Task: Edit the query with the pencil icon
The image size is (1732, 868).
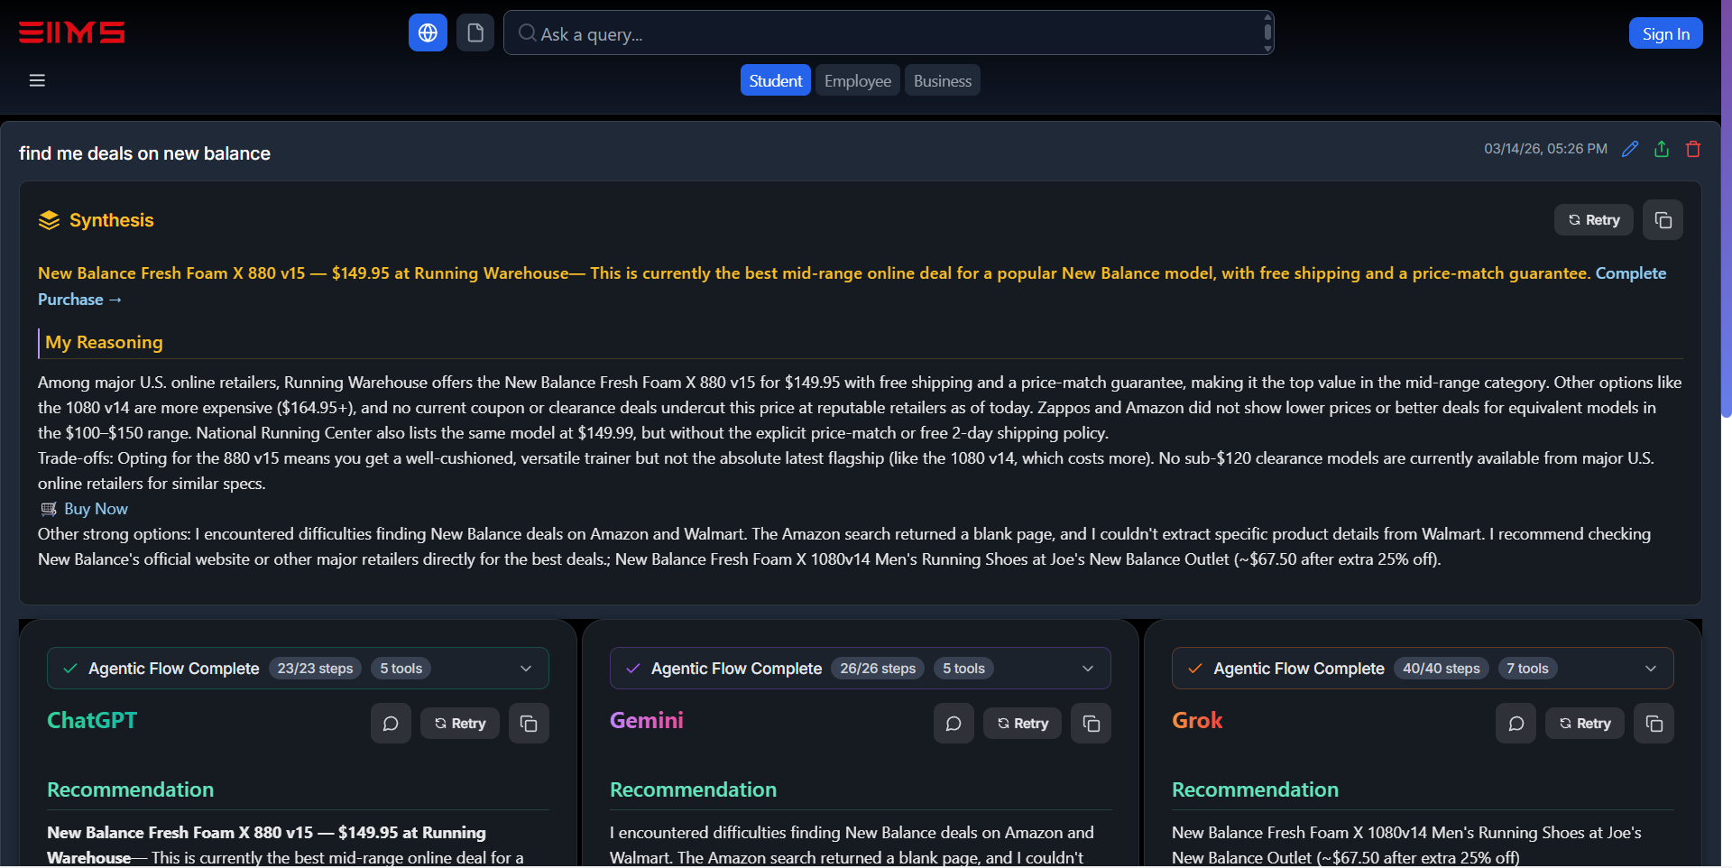Action: coord(1630,149)
